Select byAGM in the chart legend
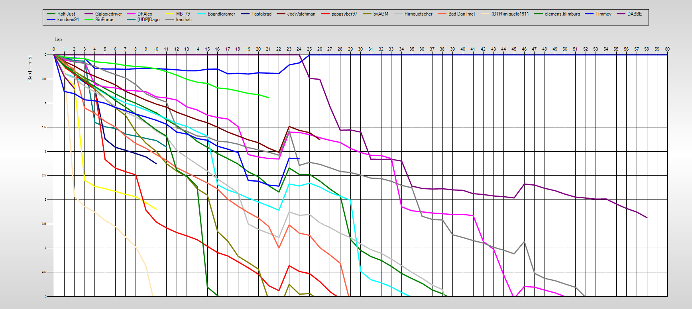 [x=380, y=14]
